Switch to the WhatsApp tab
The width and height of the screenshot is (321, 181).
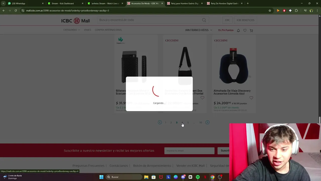tap(25, 4)
